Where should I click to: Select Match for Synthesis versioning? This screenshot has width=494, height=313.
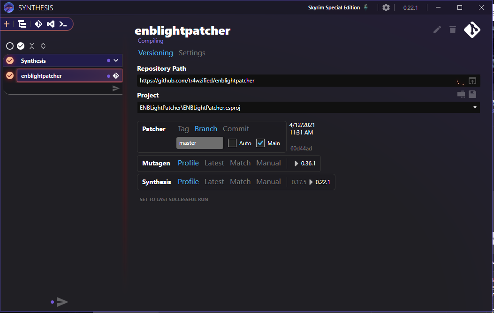coord(240,182)
